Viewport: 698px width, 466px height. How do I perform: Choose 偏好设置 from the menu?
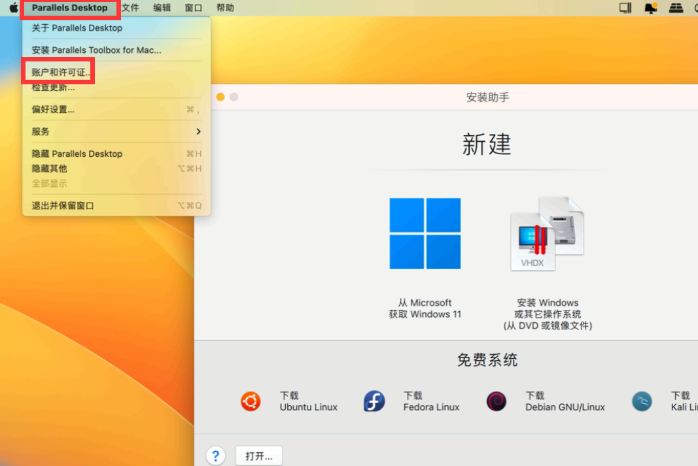tap(53, 109)
